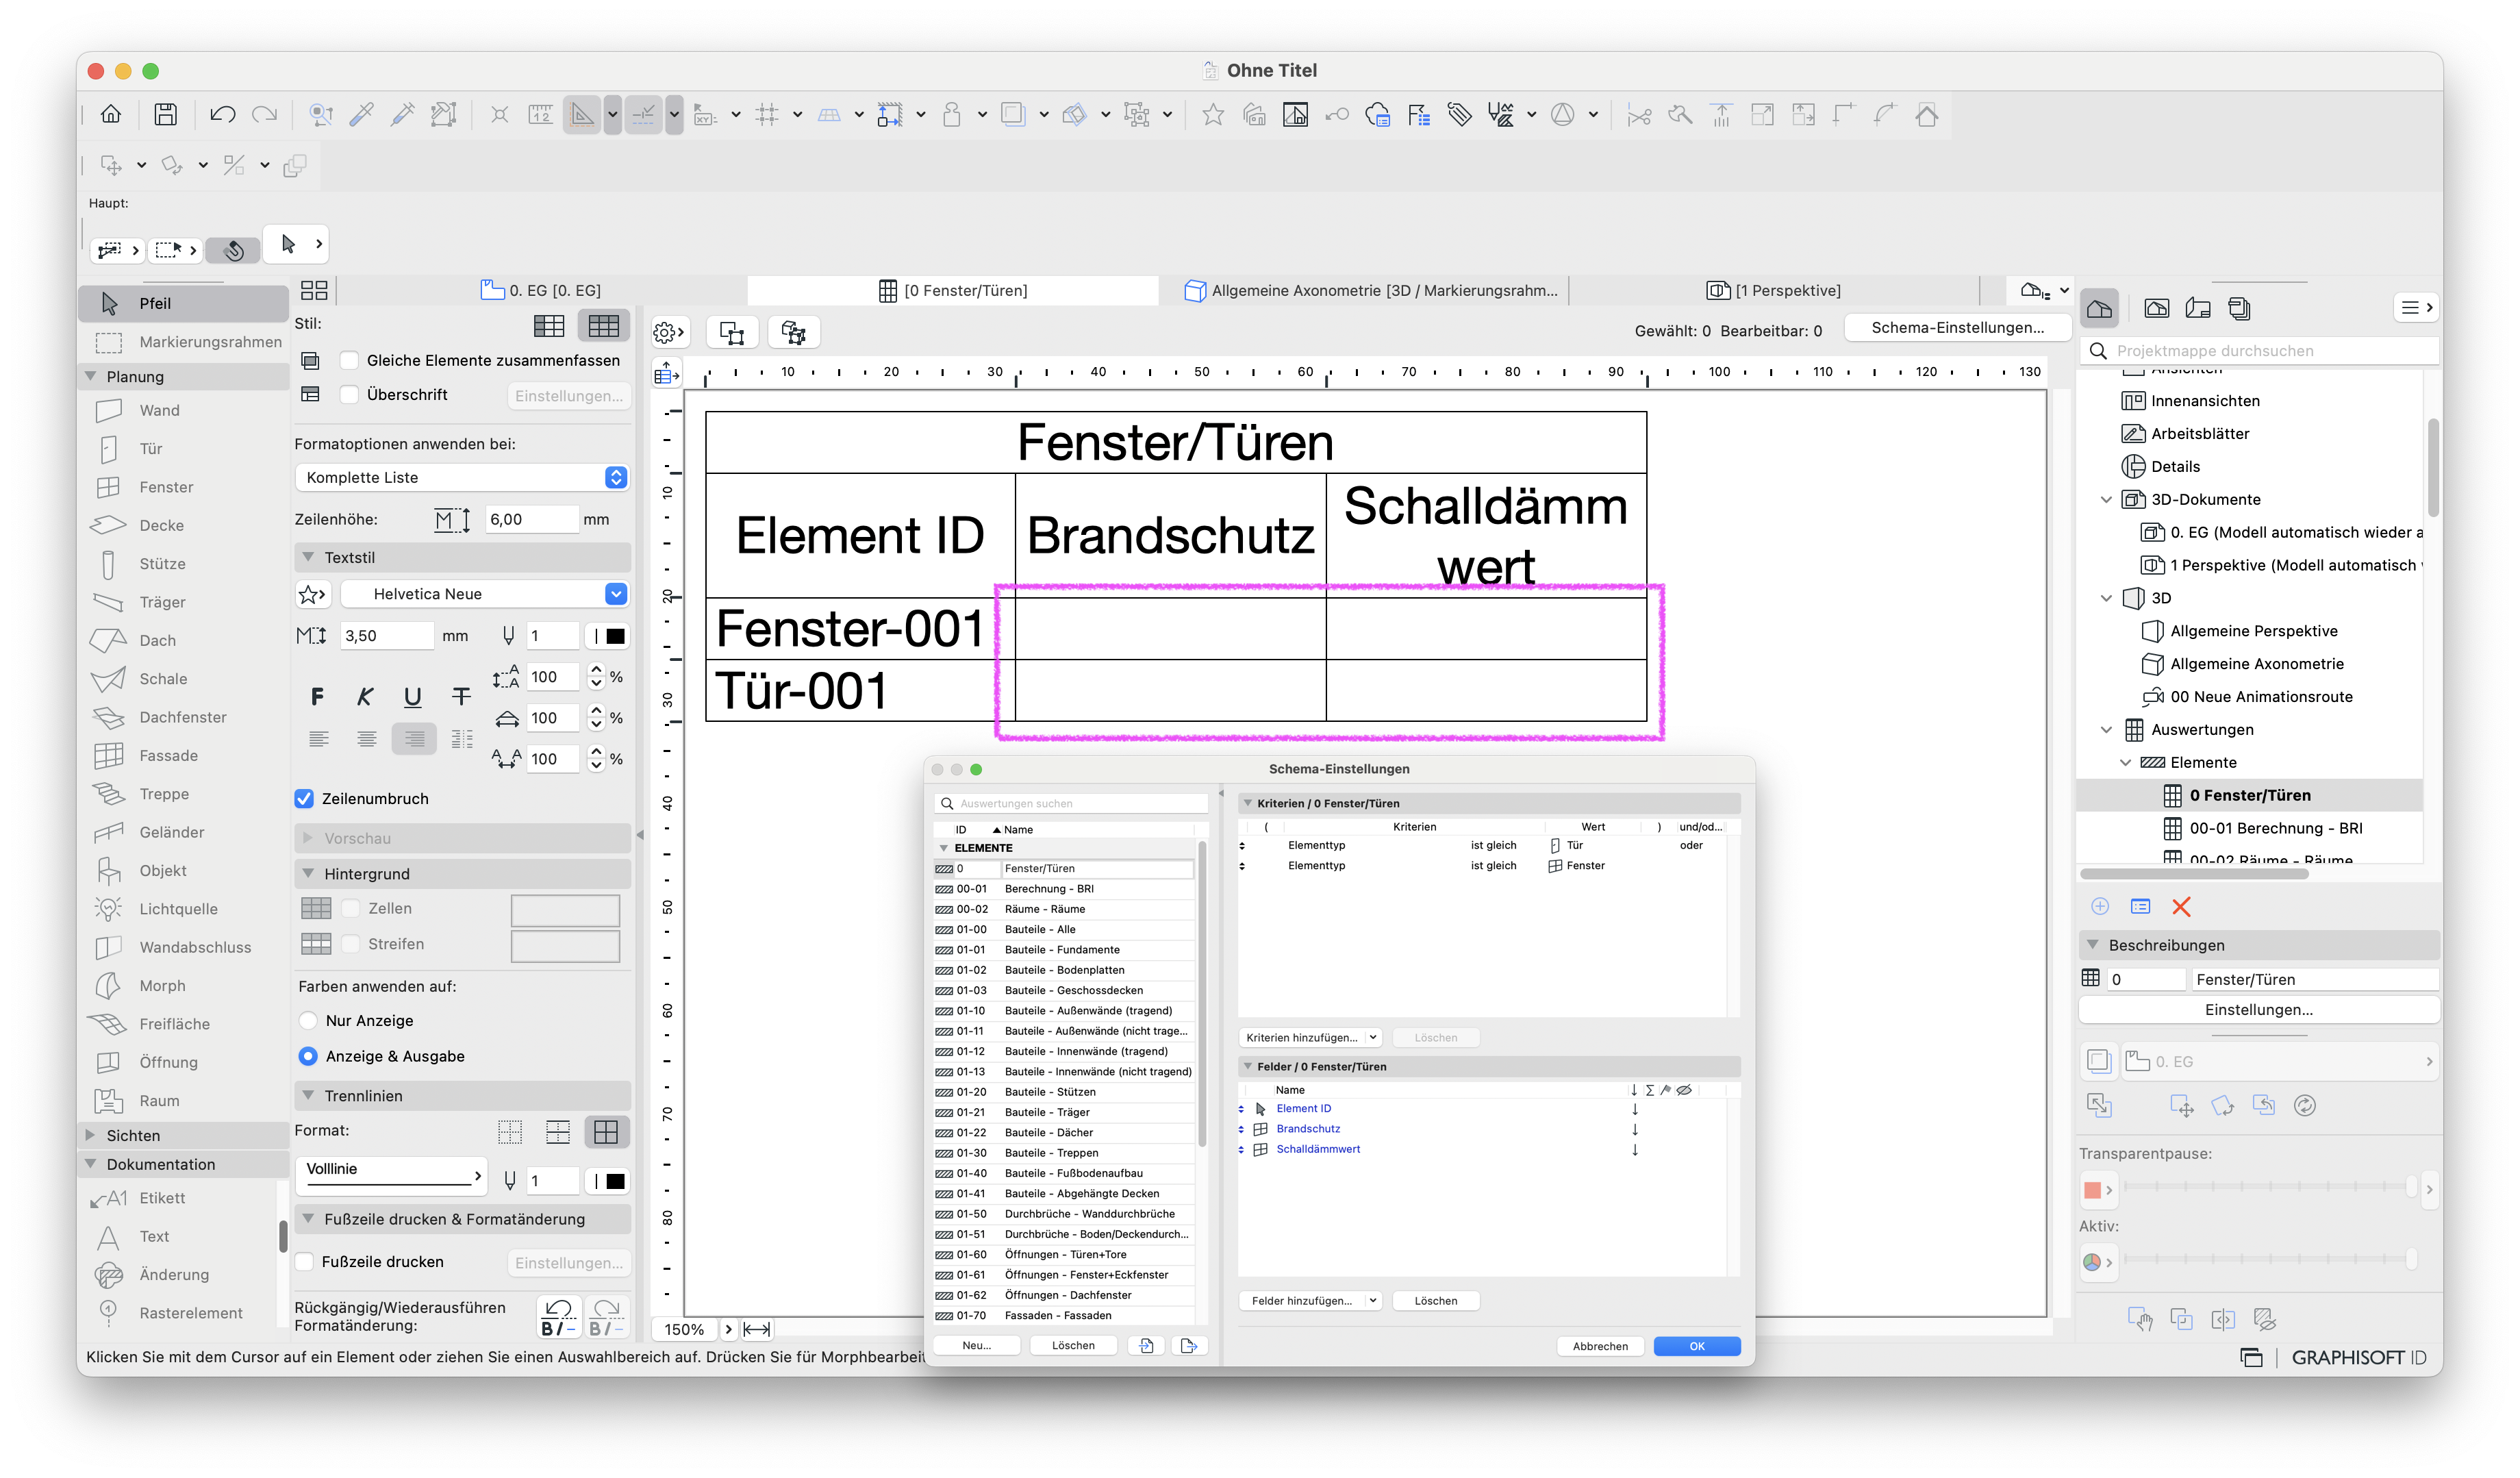Click the Zeilenhöhe 6,00 input field
Screen dimensions: 2520x1478
tap(532, 519)
